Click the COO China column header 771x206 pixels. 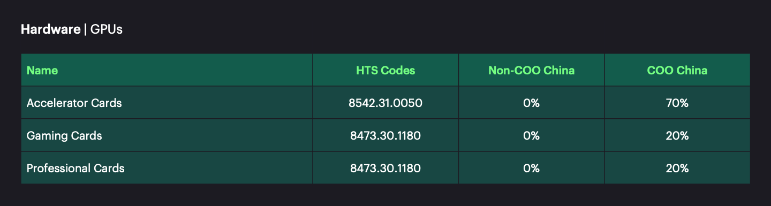click(677, 70)
